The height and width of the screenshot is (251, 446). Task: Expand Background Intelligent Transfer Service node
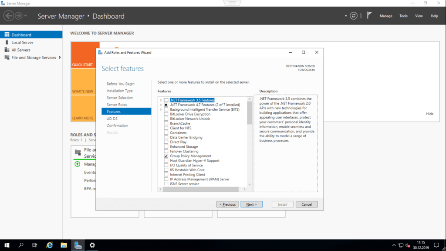pos(161,109)
